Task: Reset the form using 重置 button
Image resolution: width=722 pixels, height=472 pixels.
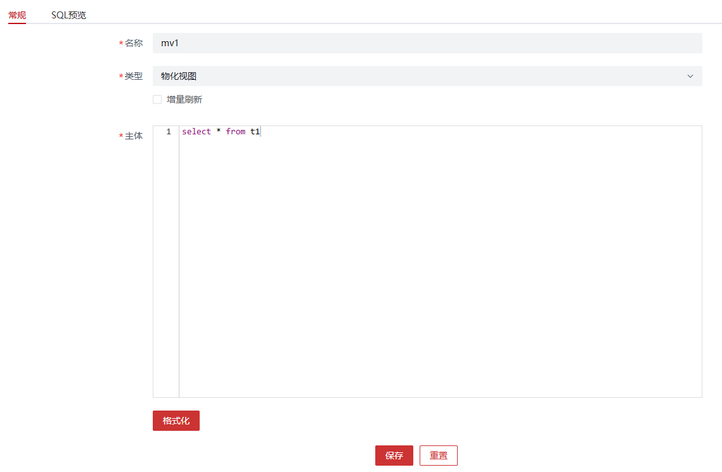Action: tap(438, 456)
